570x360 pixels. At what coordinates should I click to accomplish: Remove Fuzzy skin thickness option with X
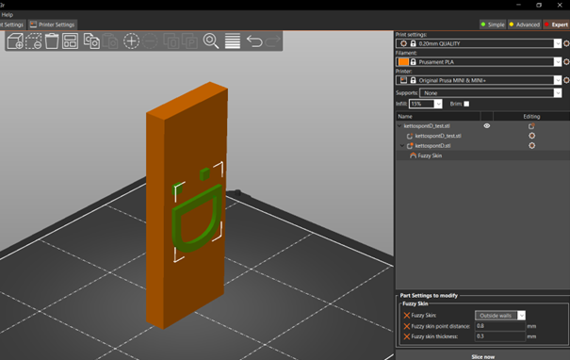click(x=407, y=336)
